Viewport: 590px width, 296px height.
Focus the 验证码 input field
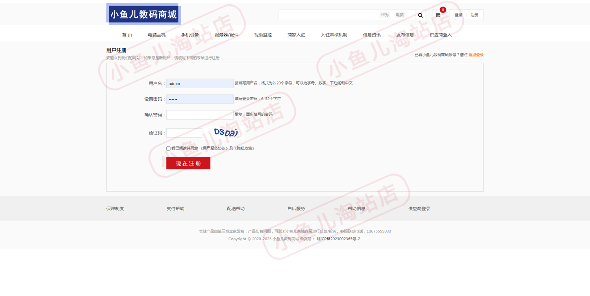coord(184,133)
